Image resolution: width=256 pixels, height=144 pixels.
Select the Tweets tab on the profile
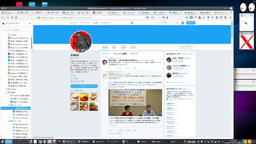click(x=106, y=54)
